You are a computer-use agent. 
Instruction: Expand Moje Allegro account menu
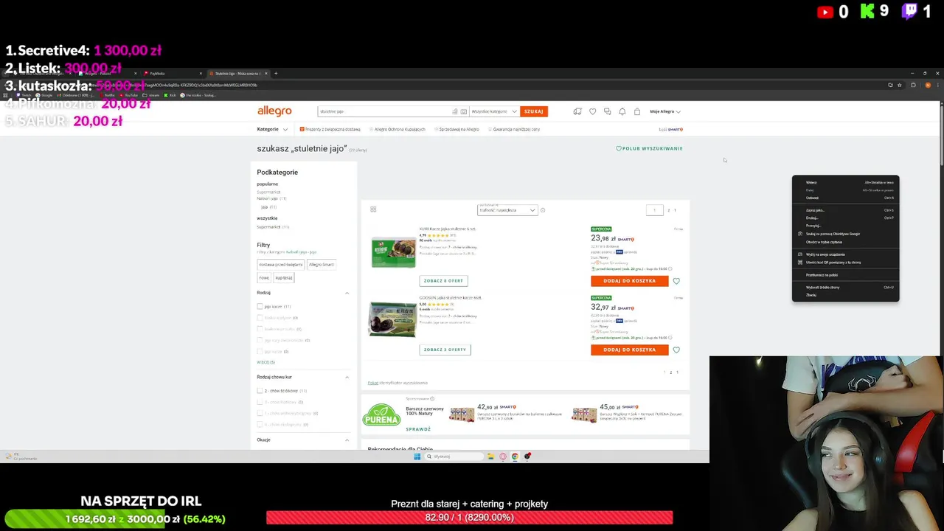point(665,111)
